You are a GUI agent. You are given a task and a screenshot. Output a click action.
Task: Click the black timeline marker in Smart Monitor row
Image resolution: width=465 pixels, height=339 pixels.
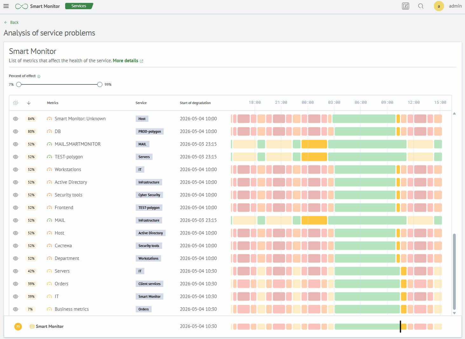click(x=400, y=326)
